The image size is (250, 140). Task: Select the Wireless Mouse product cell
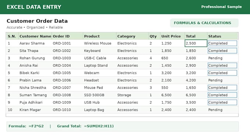[97, 43]
